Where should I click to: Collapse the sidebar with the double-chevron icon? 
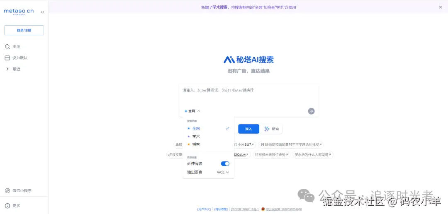click(x=43, y=12)
